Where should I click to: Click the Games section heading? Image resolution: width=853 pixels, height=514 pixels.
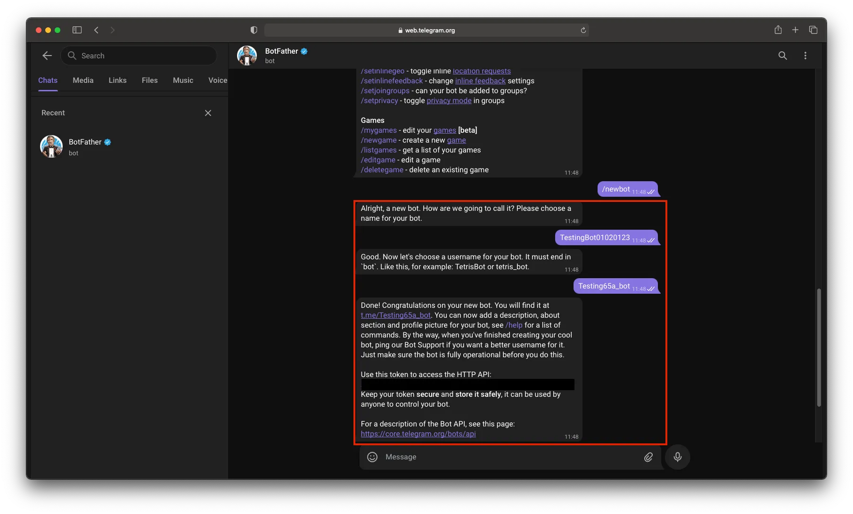(373, 120)
